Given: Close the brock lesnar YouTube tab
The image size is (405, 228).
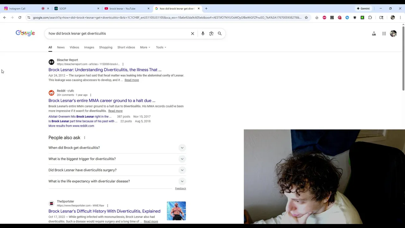Looking at the screenshot, I should pyautogui.click(x=148, y=9).
